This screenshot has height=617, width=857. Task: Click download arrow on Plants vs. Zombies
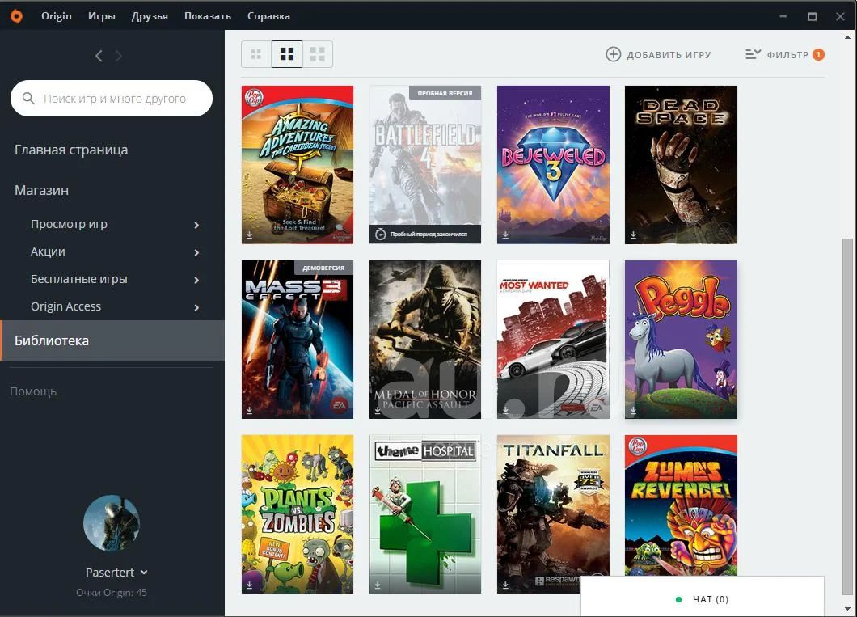pos(249,585)
